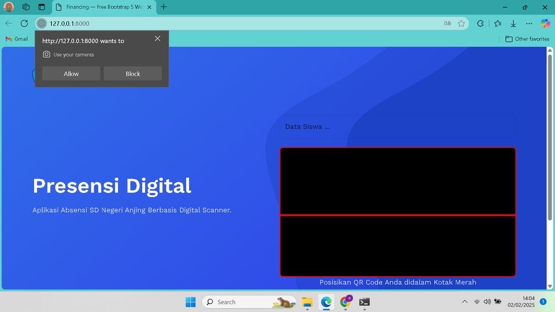Open the Terminal taskbar icon
This screenshot has width=555, height=312.
pyautogui.click(x=365, y=302)
